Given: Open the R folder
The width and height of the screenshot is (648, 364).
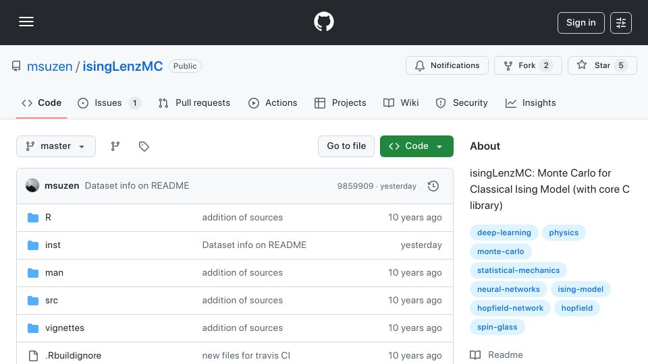Looking at the screenshot, I should point(48,218).
